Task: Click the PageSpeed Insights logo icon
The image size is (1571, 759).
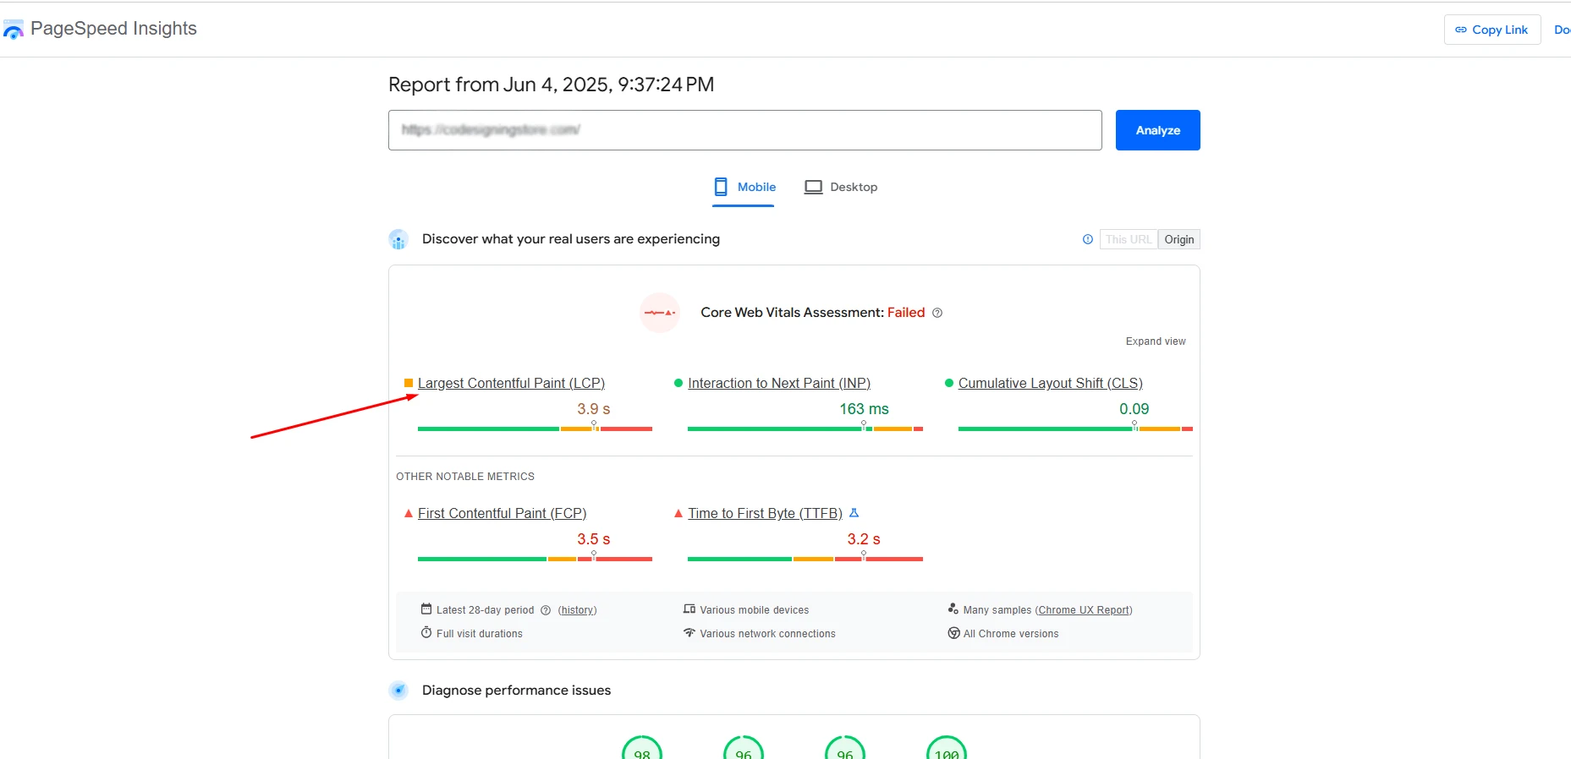Action: (x=14, y=30)
